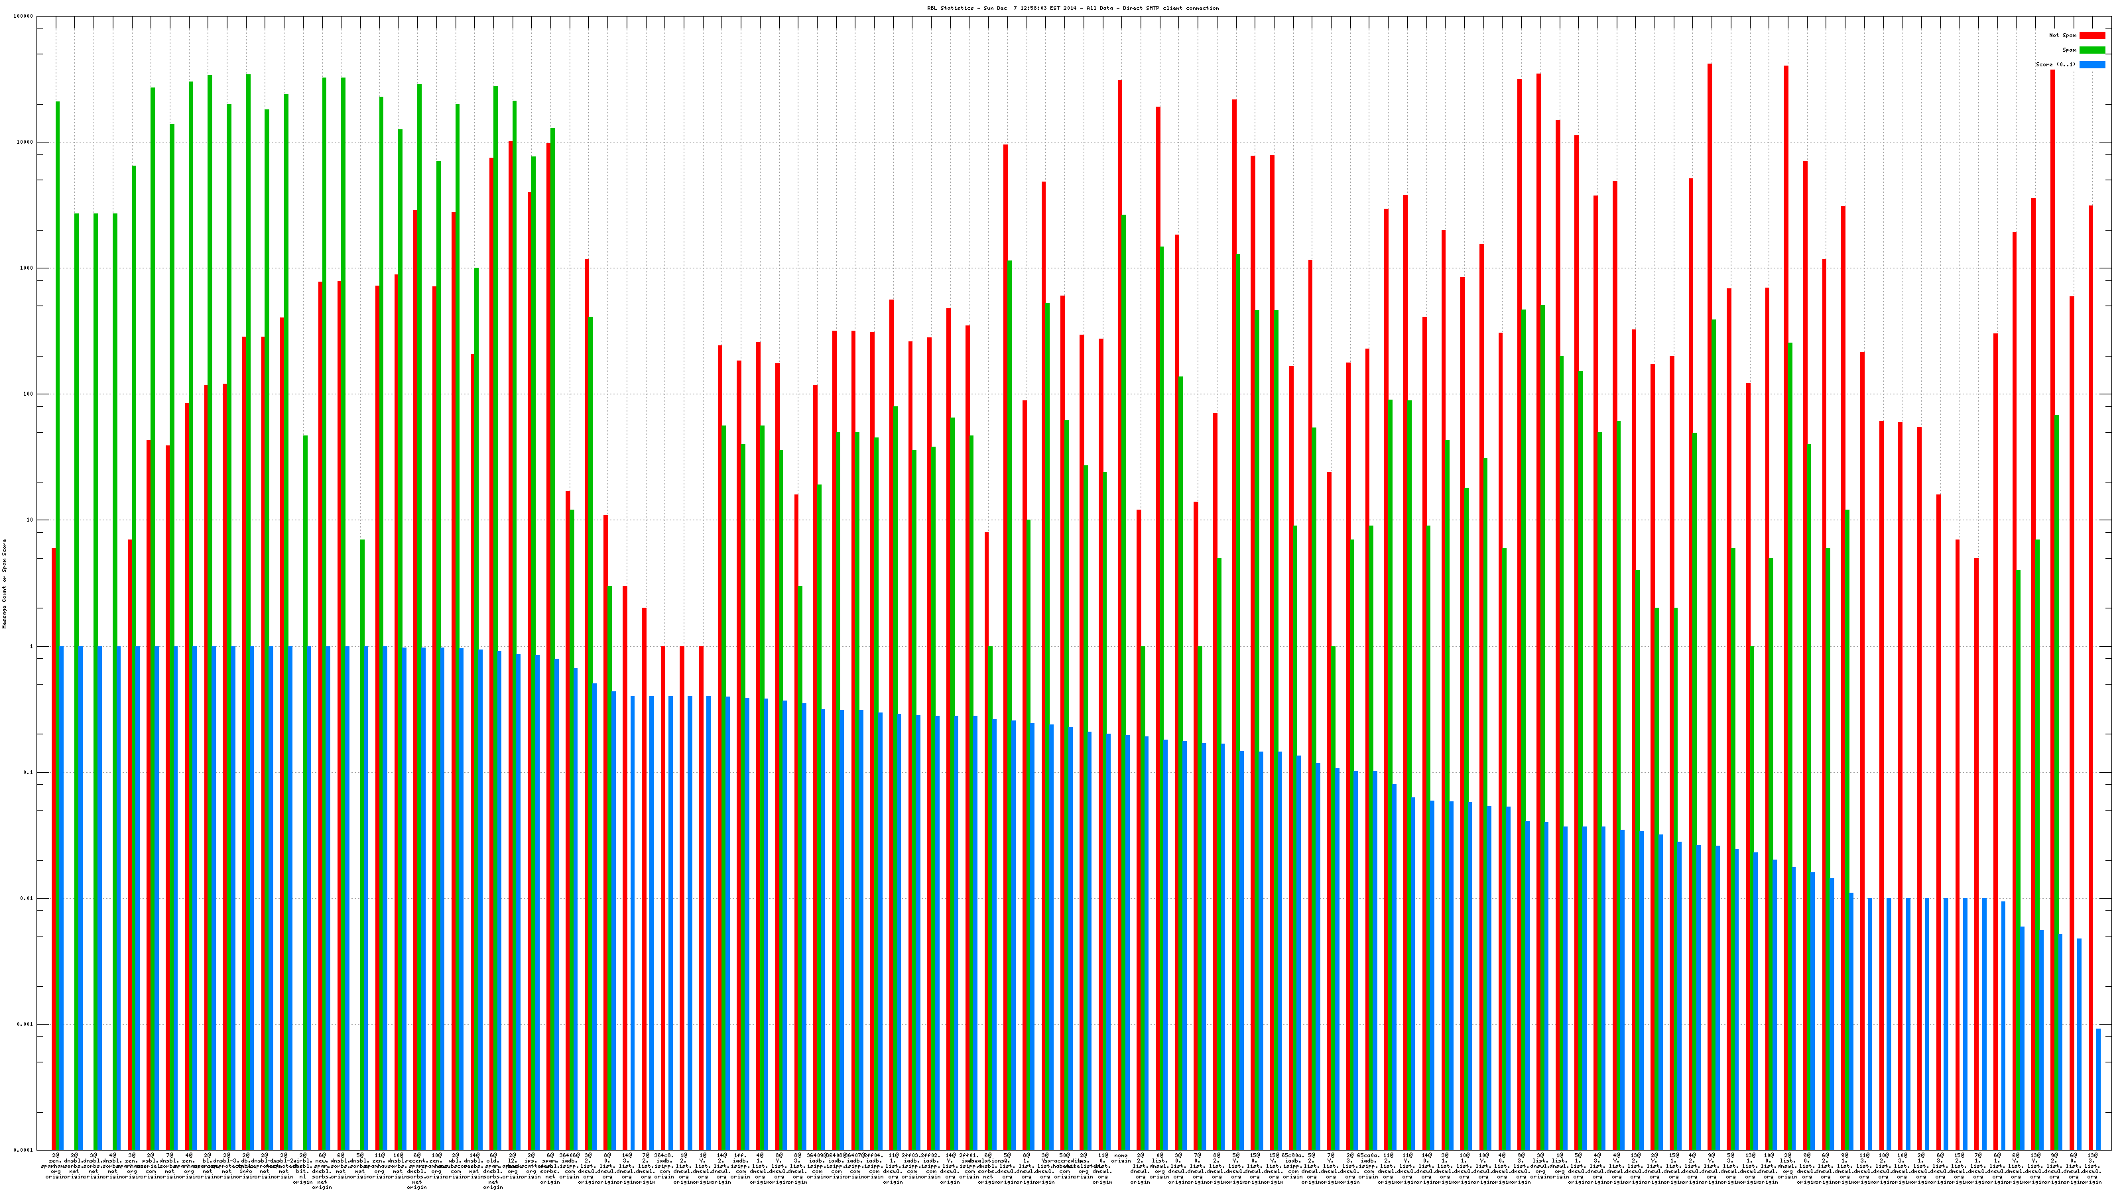Click the 0.1 y-axis tick label

28,772
